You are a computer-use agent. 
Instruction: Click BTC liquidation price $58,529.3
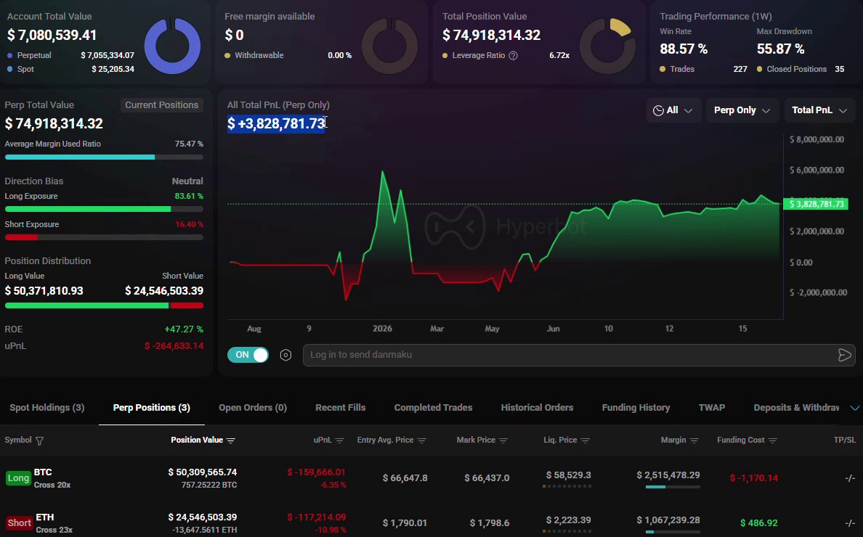[569, 475]
